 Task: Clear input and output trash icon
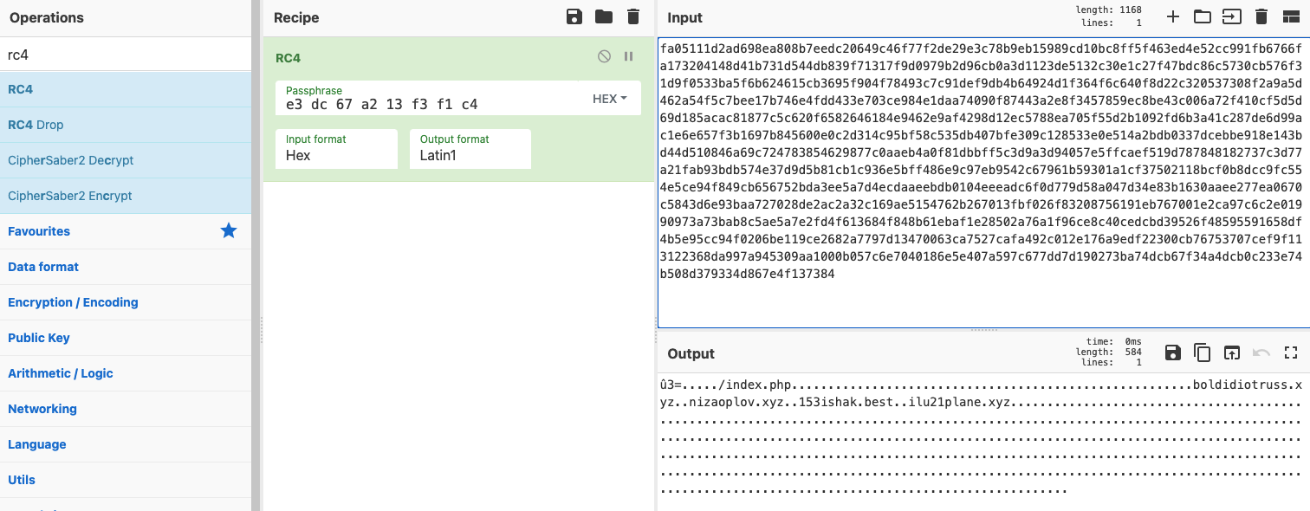point(1261,16)
